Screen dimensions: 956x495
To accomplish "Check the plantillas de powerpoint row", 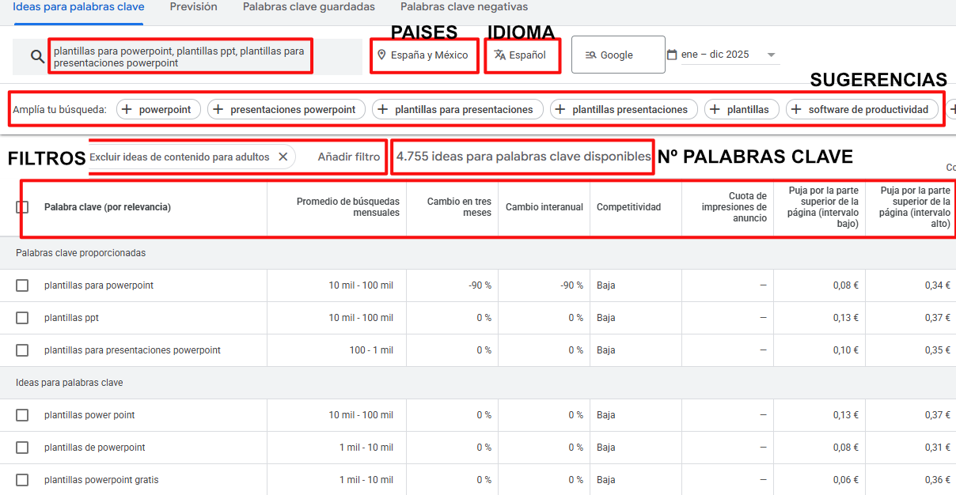I will pyautogui.click(x=22, y=448).
